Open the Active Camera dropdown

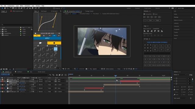(x=111, y=69)
